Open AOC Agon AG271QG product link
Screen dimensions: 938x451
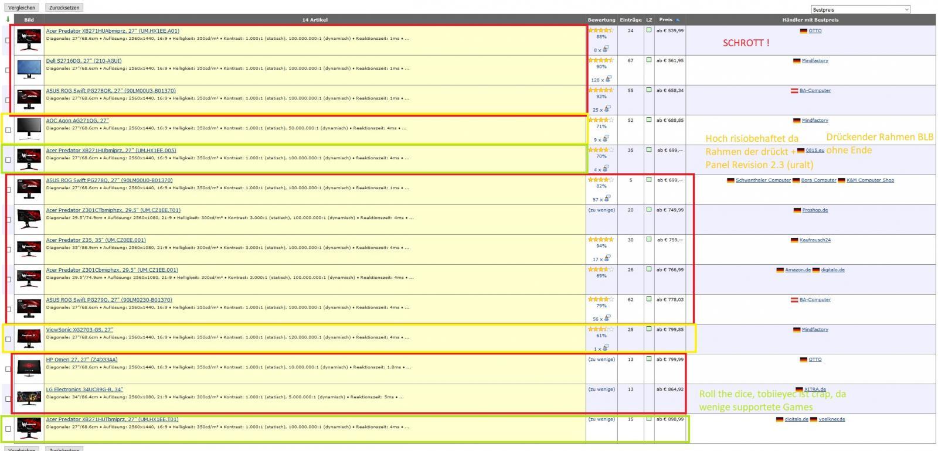point(77,120)
